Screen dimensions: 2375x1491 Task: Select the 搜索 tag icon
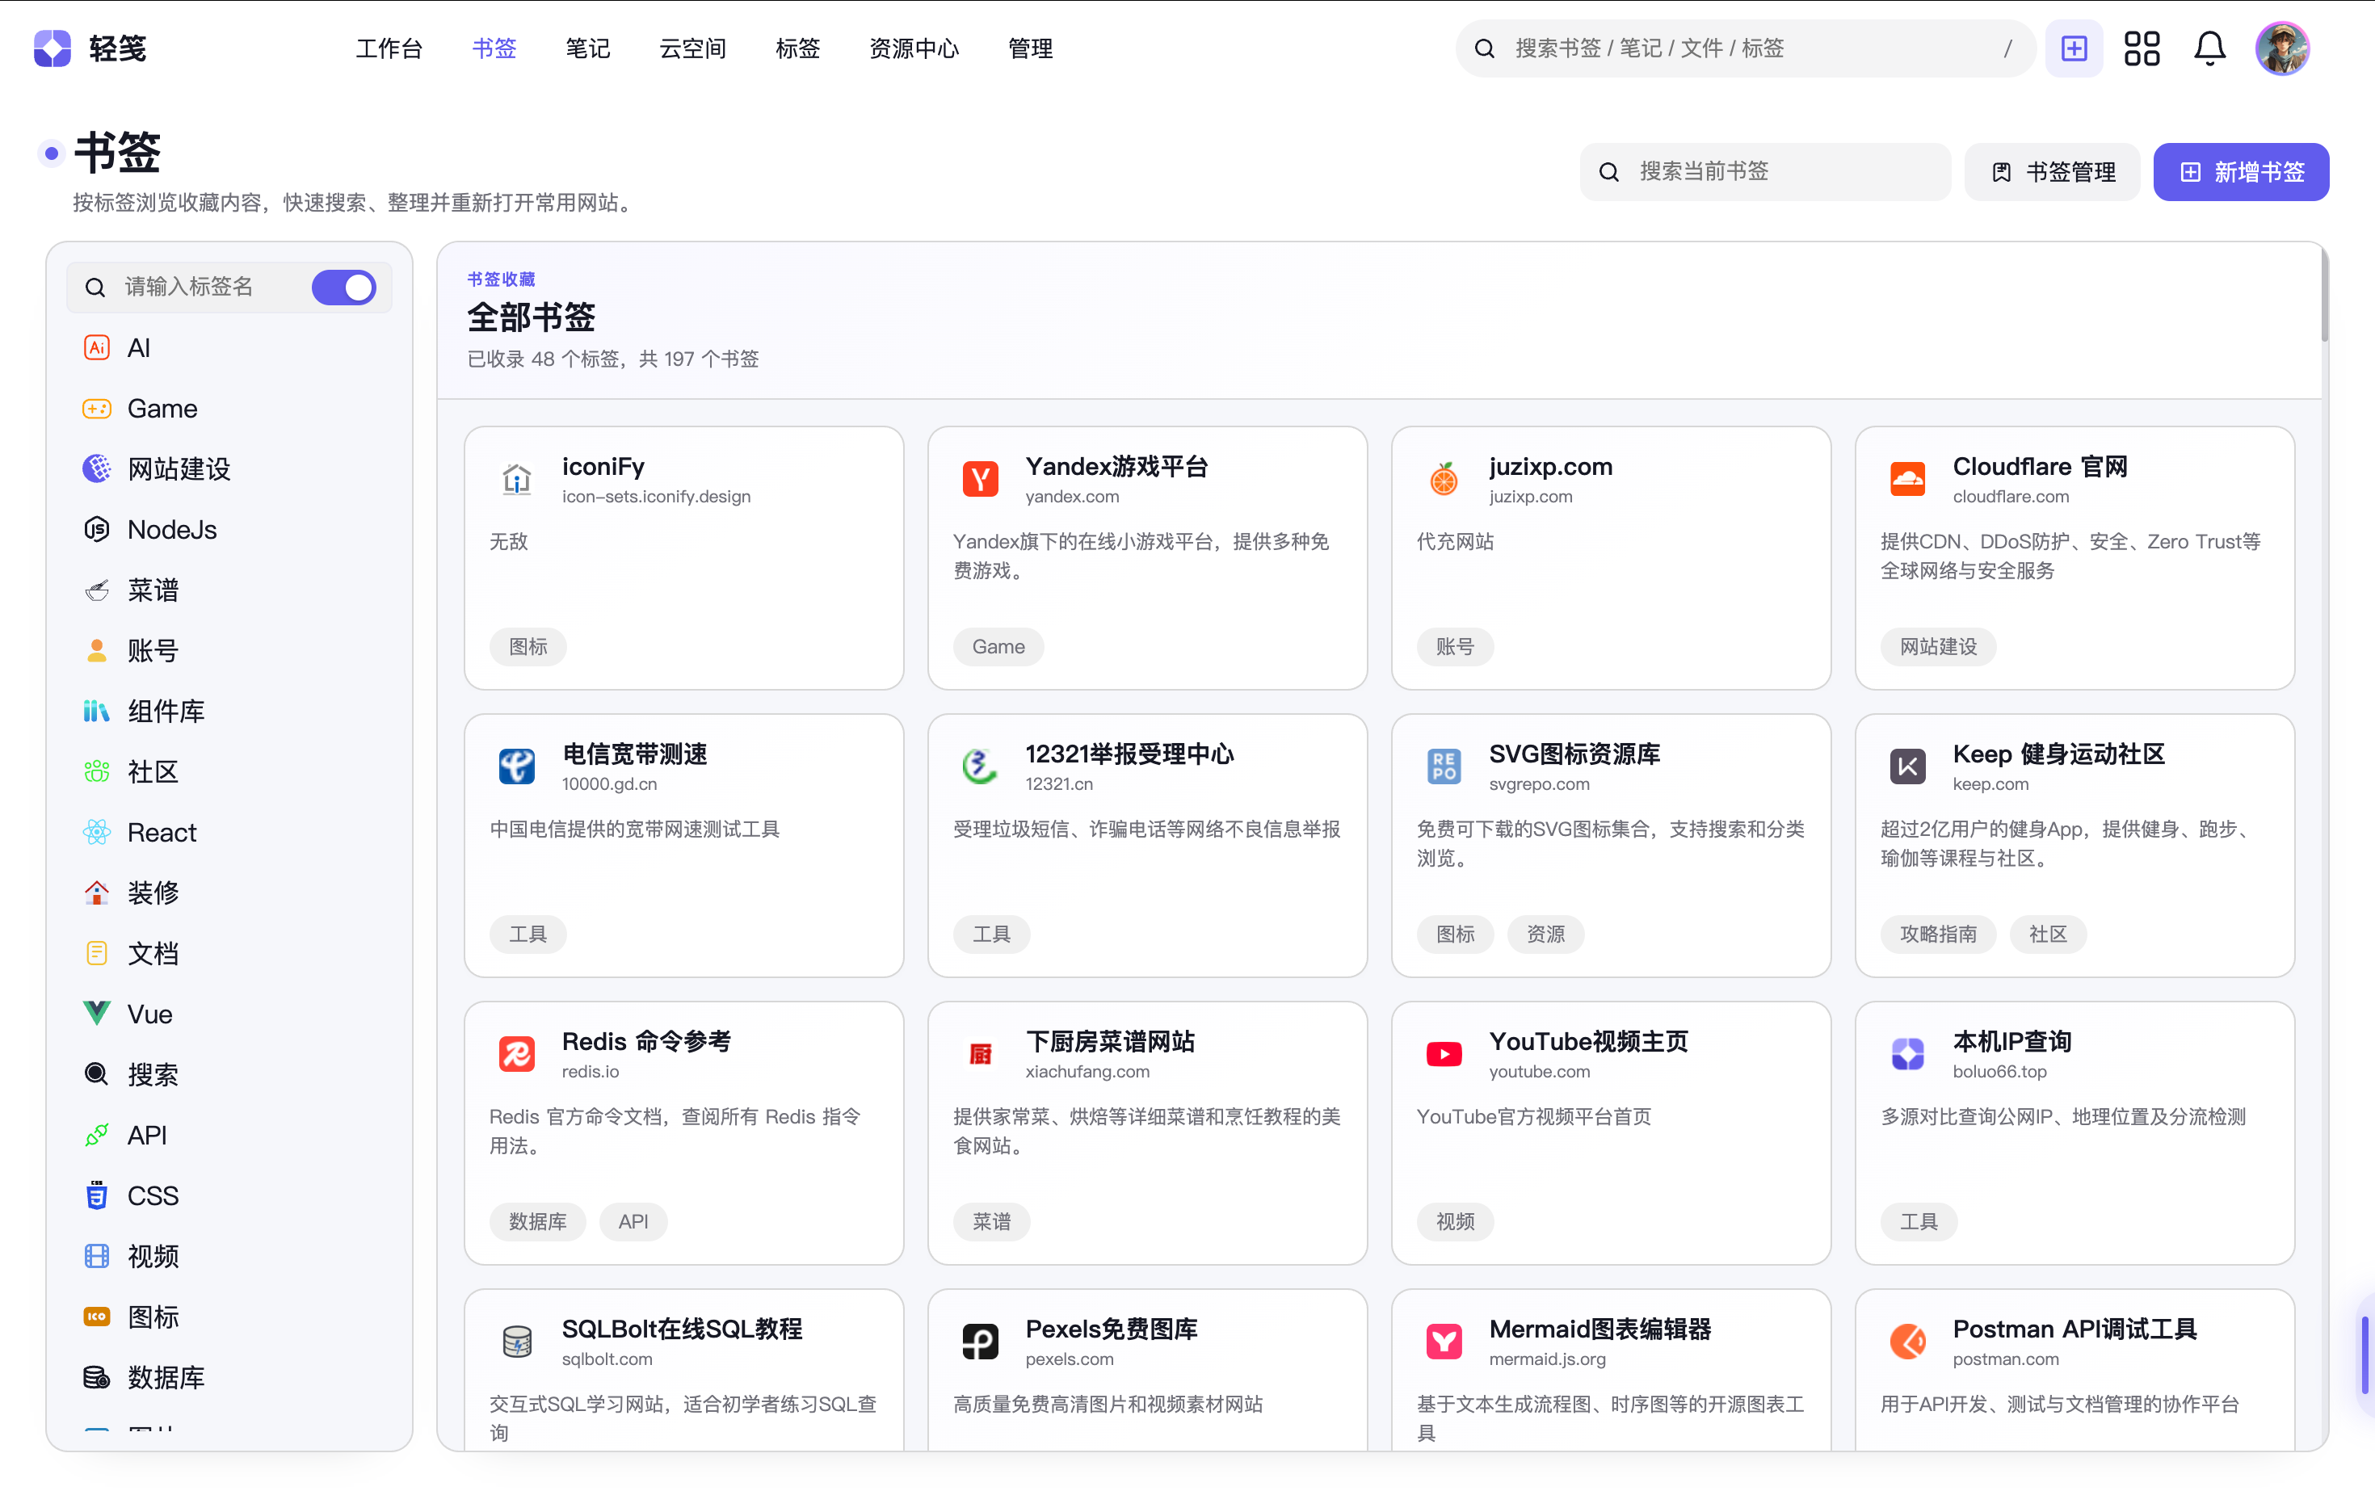pyautogui.click(x=97, y=1075)
